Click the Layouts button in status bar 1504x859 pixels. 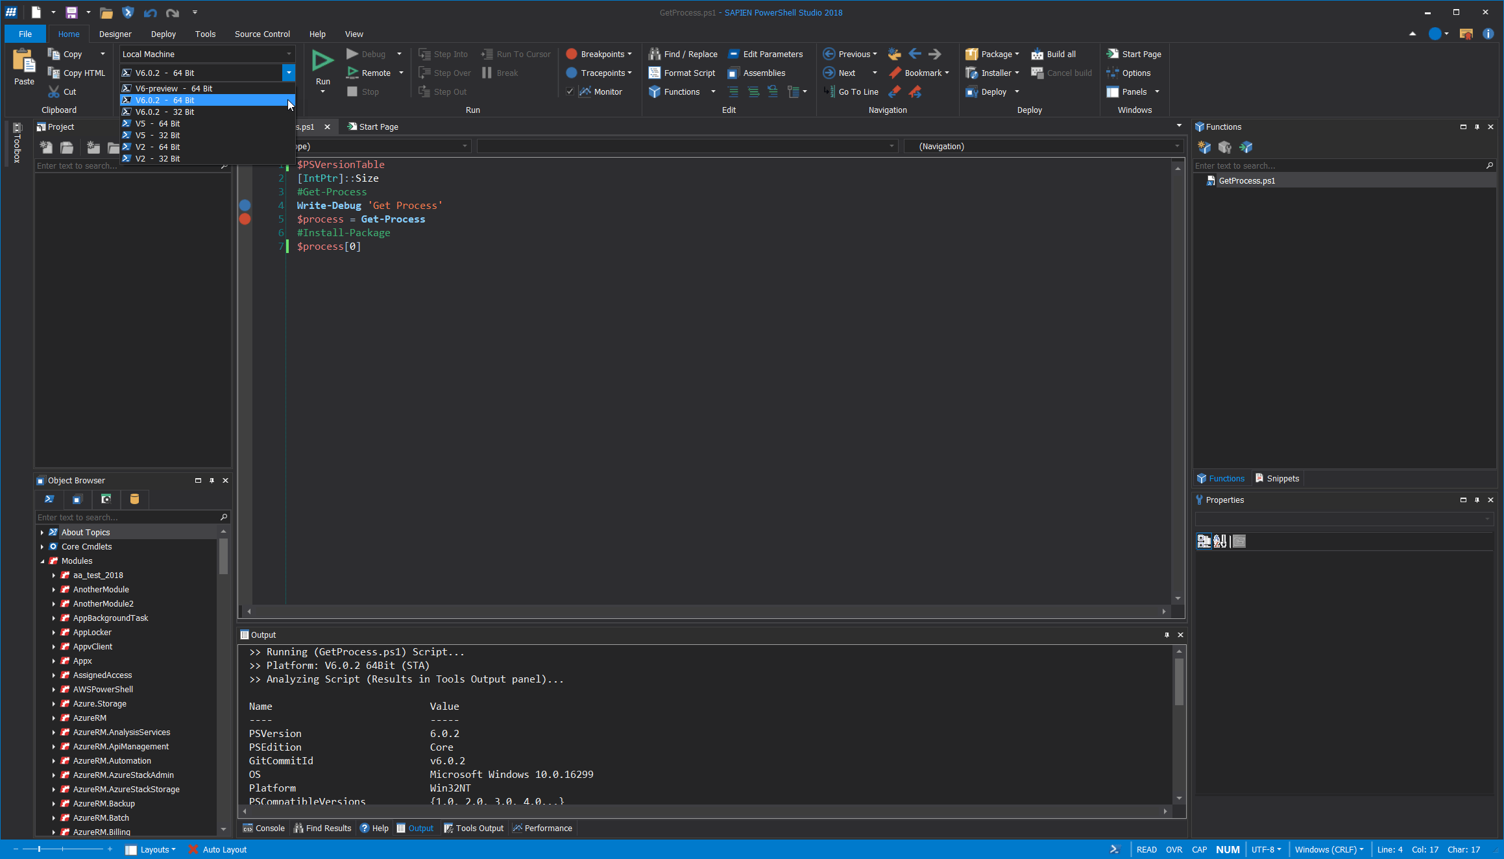pyautogui.click(x=150, y=849)
